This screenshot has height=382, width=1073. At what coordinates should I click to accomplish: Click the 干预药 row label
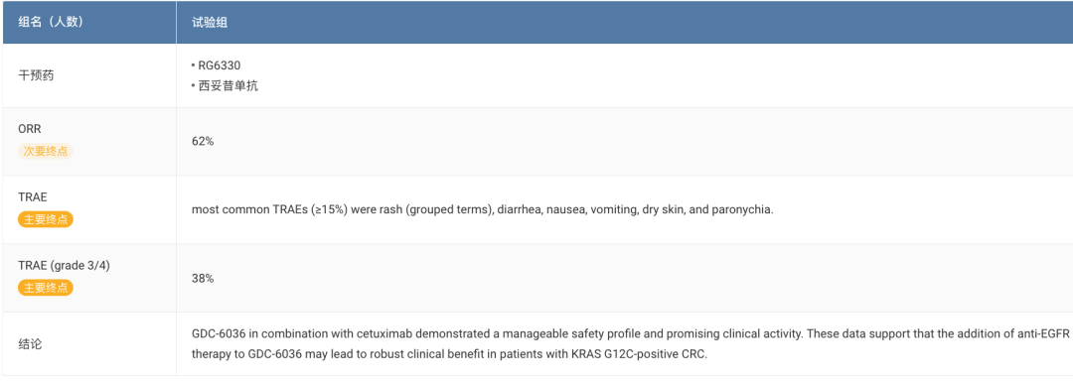tap(36, 75)
